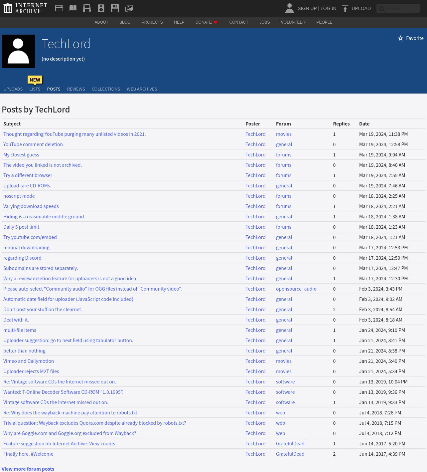The height and width of the screenshot is (472, 427).
Task: Open GratefulDead forum in View counts row
Action: tap(290, 444)
